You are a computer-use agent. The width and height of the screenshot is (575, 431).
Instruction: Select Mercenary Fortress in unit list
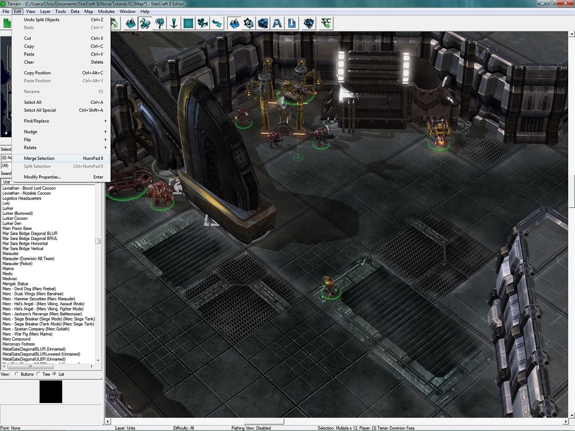click(x=18, y=344)
